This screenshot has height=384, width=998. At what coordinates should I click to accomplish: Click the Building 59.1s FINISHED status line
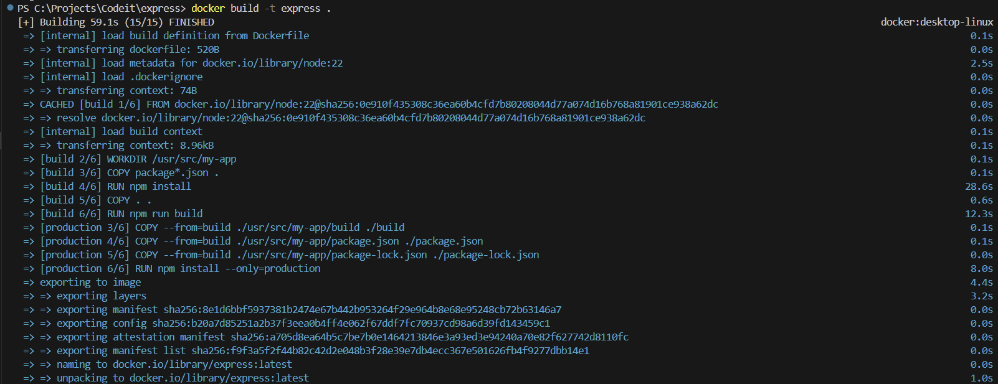(x=116, y=22)
